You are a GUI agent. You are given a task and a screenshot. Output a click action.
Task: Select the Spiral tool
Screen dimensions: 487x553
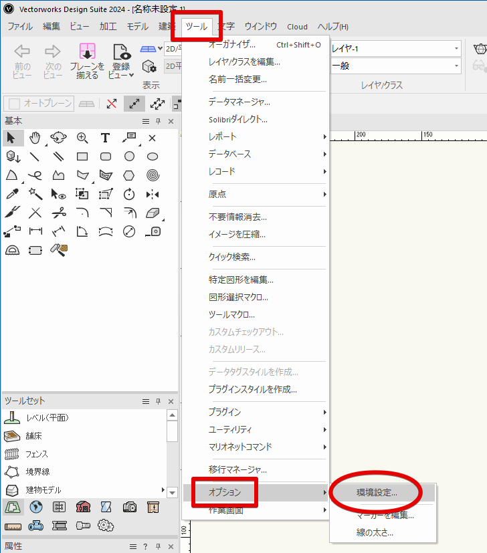pos(153,175)
